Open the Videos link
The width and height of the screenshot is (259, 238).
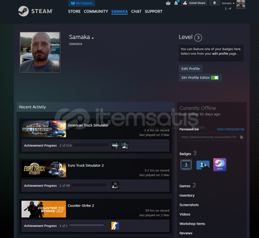click(x=185, y=214)
